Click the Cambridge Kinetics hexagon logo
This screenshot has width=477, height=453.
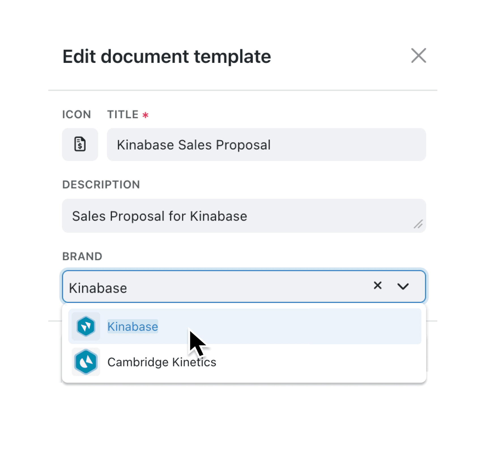(85, 362)
